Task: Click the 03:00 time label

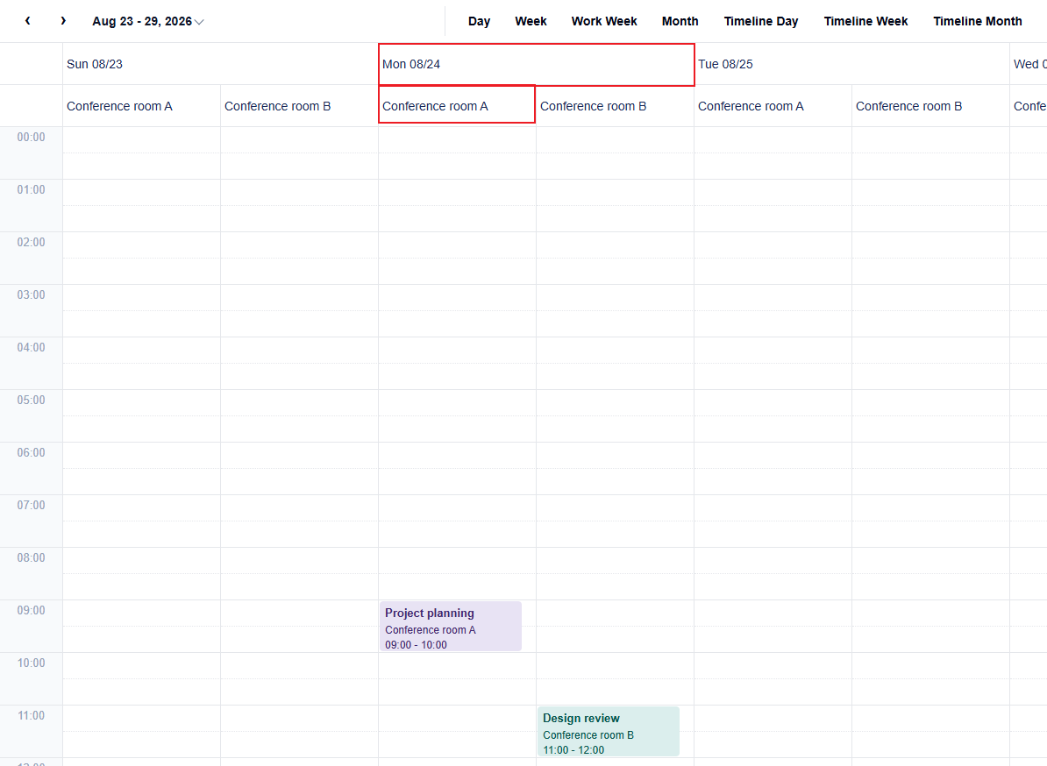Action: coord(32,295)
